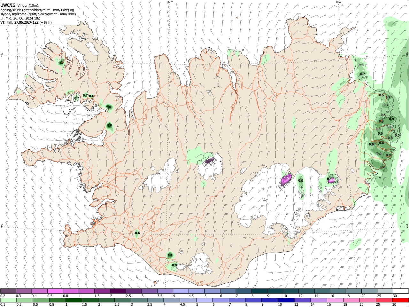Click the UWC/IG title text

pos(7,5)
